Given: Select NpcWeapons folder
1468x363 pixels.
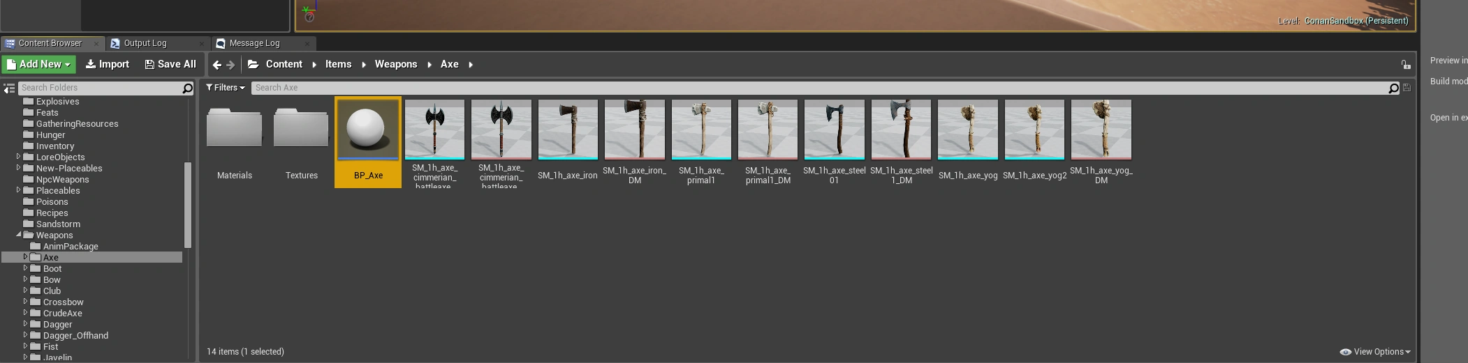Looking at the screenshot, I should (62, 180).
